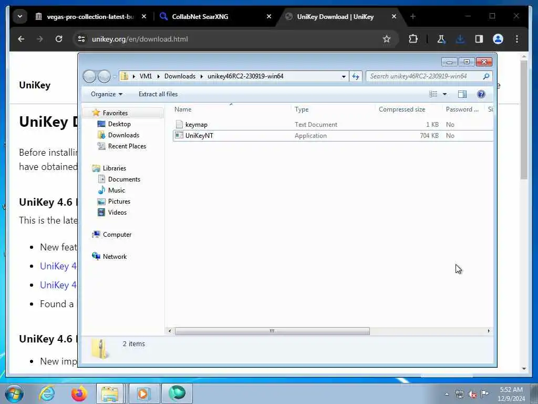The height and width of the screenshot is (404, 538).
Task: Click unikey46RC2-230919-win64 breadcrumb segment
Action: pyautogui.click(x=245, y=76)
